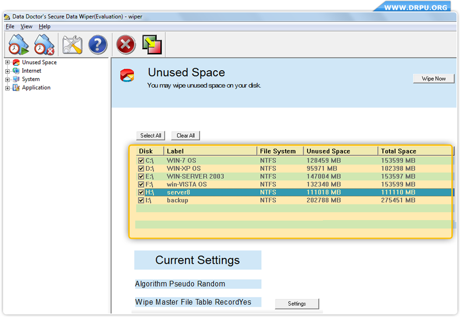Select Application label in tree
Image resolution: width=460 pixels, height=317 pixels.
(x=36, y=88)
